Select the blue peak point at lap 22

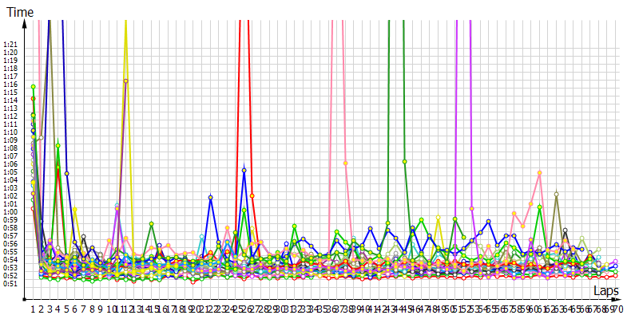pyautogui.click(x=210, y=197)
